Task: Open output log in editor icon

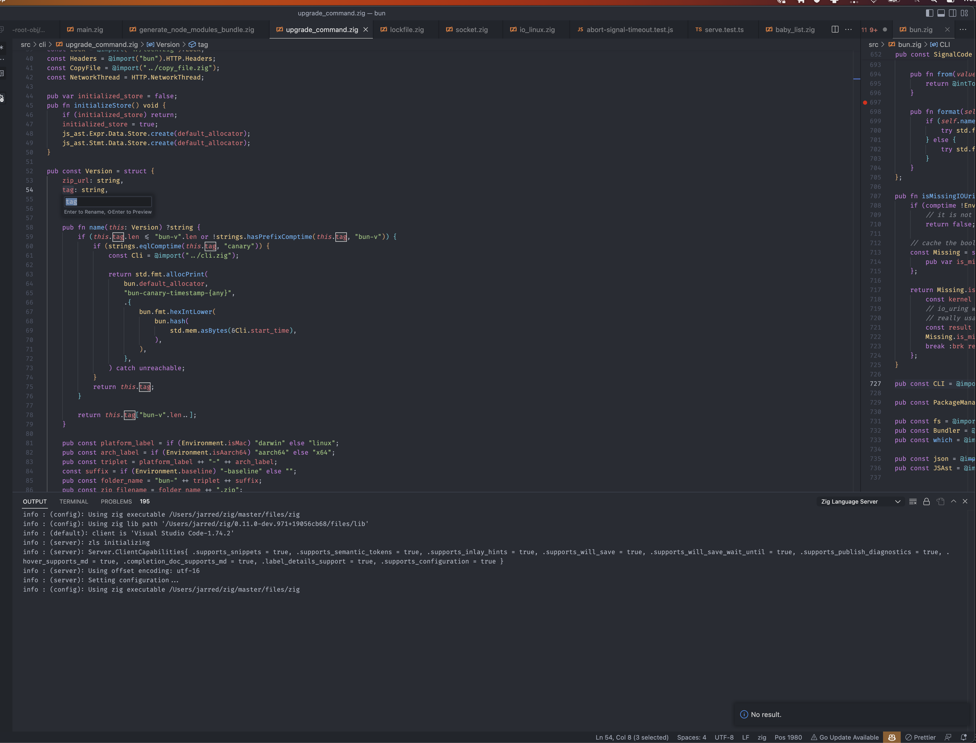Action: point(940,501)
